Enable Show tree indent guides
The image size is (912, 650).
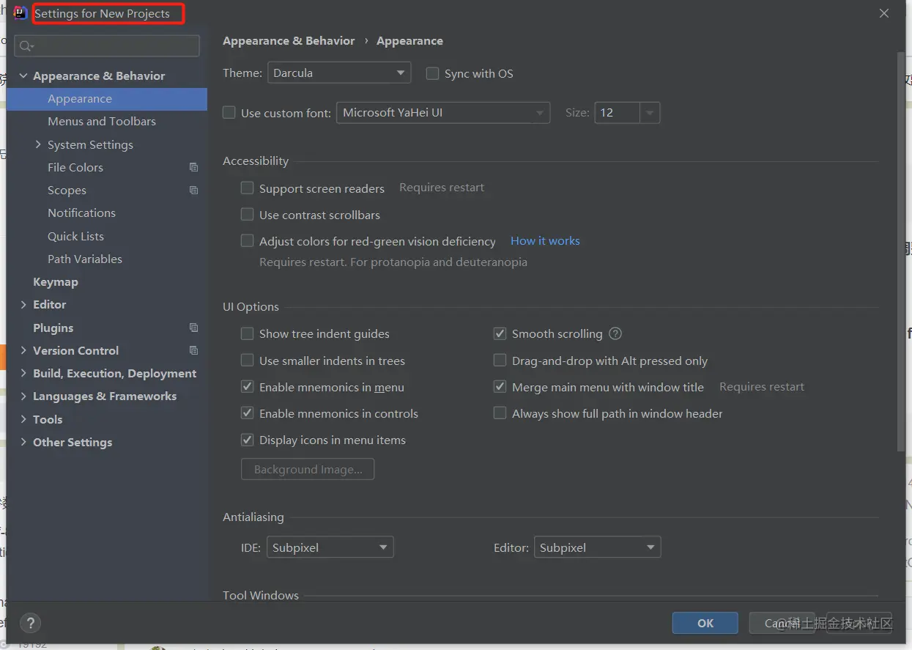click(x=248, y=333)
